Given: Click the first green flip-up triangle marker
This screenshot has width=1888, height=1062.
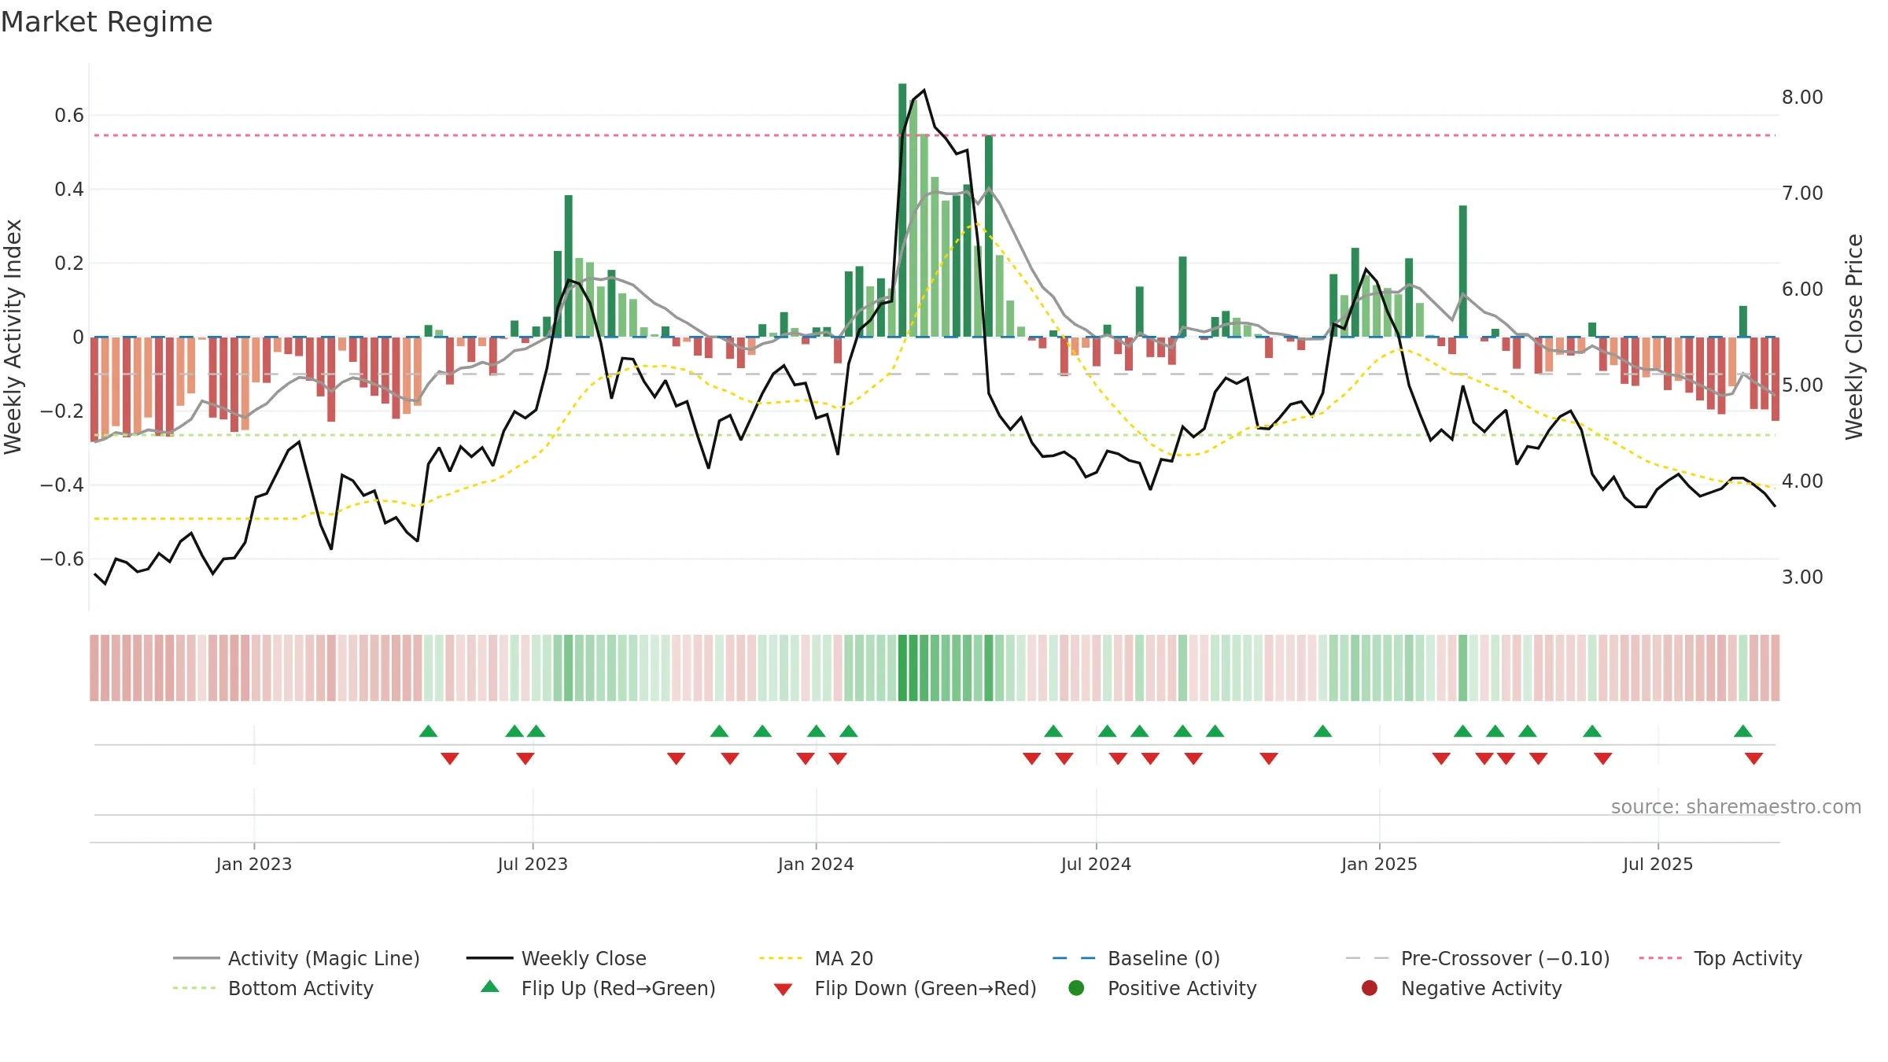Looking at the screenshot, I should point(429,732).
